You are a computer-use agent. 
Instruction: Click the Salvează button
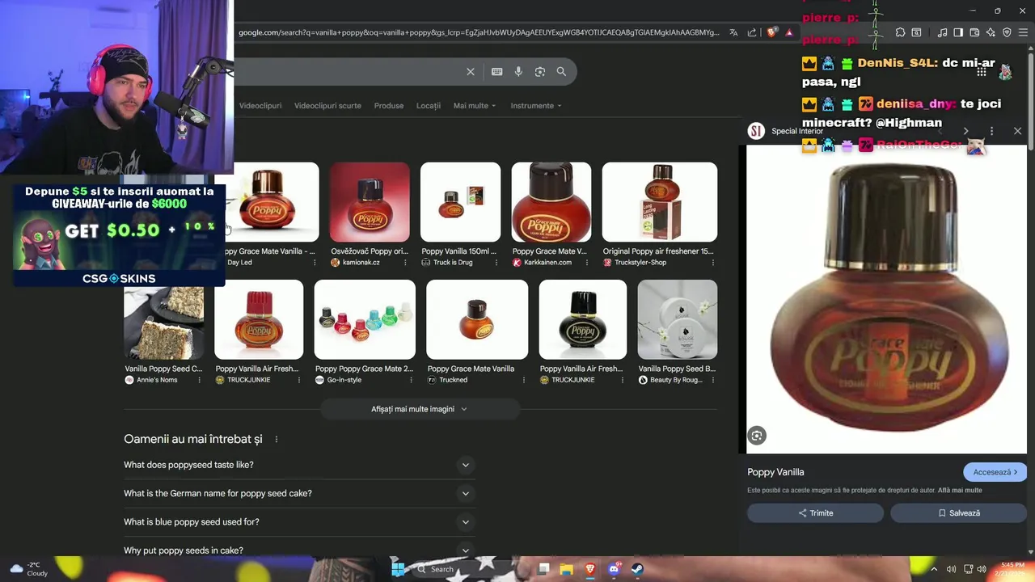coord(958,513)
